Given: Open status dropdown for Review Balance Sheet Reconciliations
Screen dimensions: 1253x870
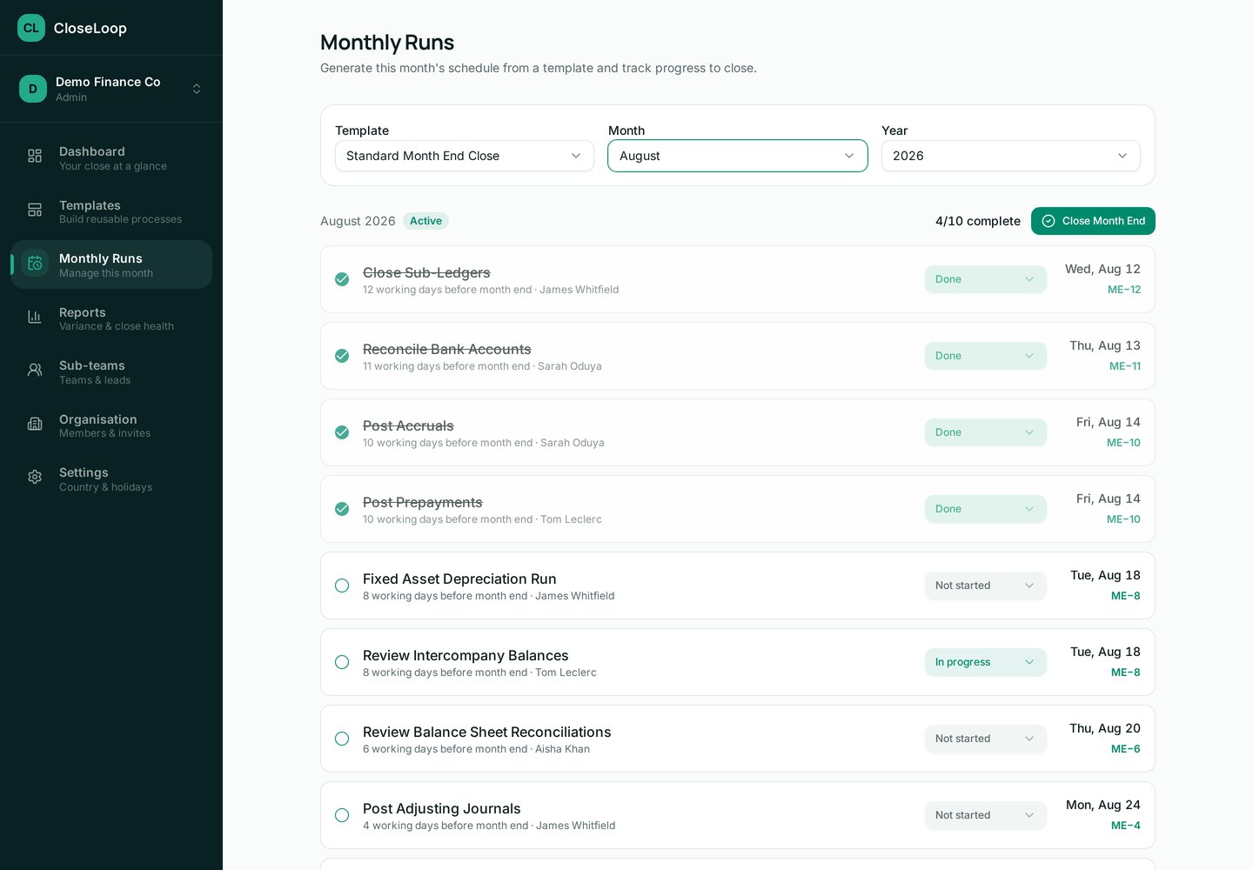Looking at the screenshot, I should [x=986, y=739].
